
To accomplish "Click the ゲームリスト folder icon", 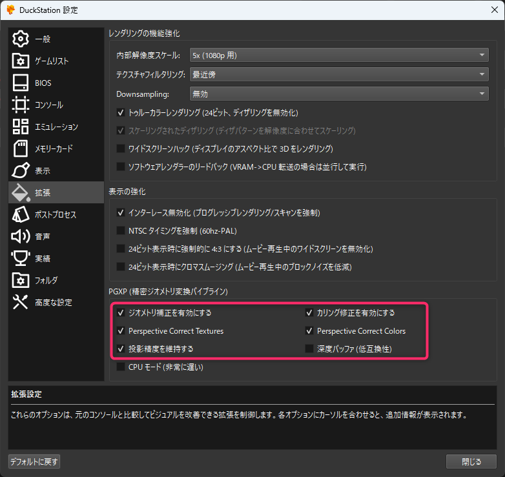I will pos(21,61).
